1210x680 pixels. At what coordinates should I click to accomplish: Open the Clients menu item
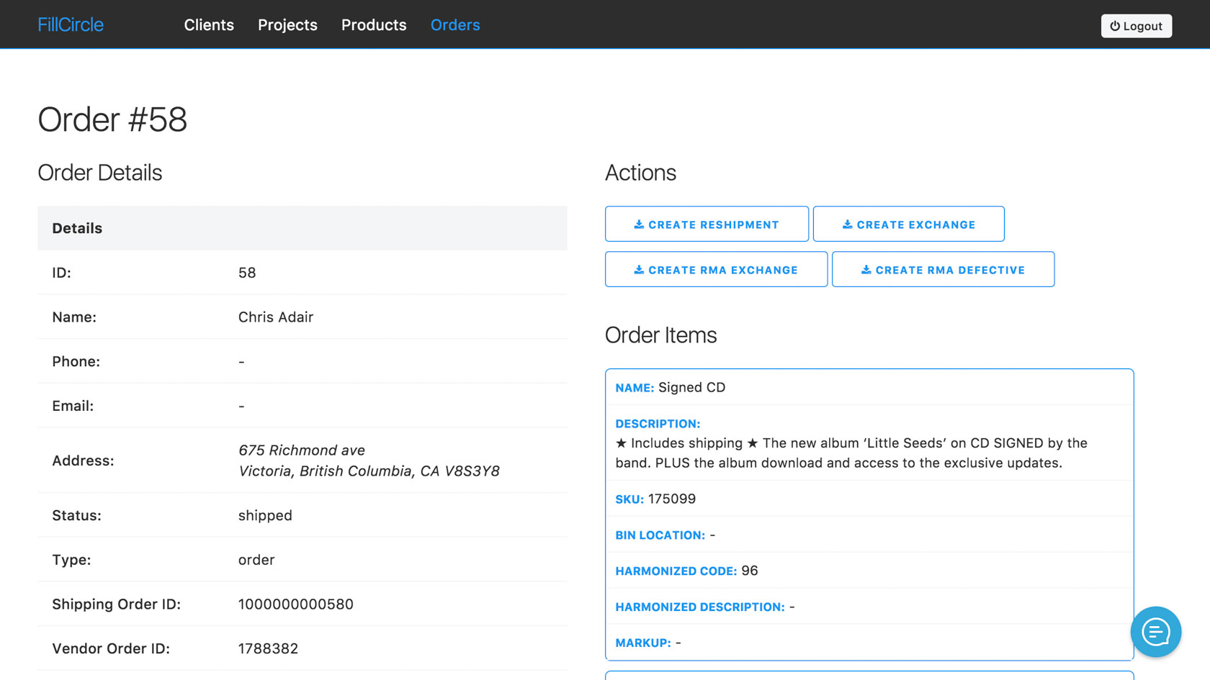pos(209,25)
